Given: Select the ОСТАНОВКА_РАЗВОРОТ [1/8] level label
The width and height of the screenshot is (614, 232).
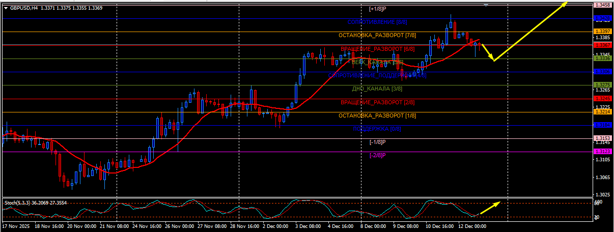Looking at the screenshot, I should (377, 115).
